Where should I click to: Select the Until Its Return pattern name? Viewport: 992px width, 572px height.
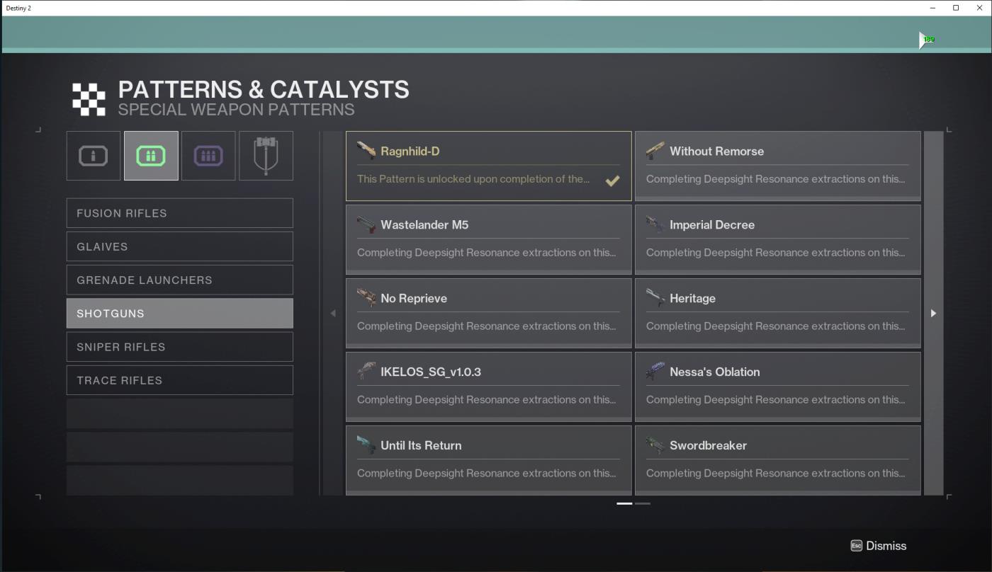(421, 446)
